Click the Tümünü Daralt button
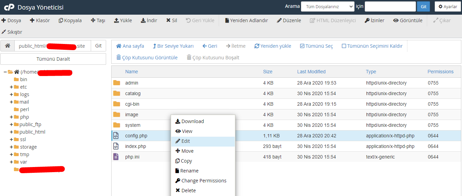 coord(53,59)
